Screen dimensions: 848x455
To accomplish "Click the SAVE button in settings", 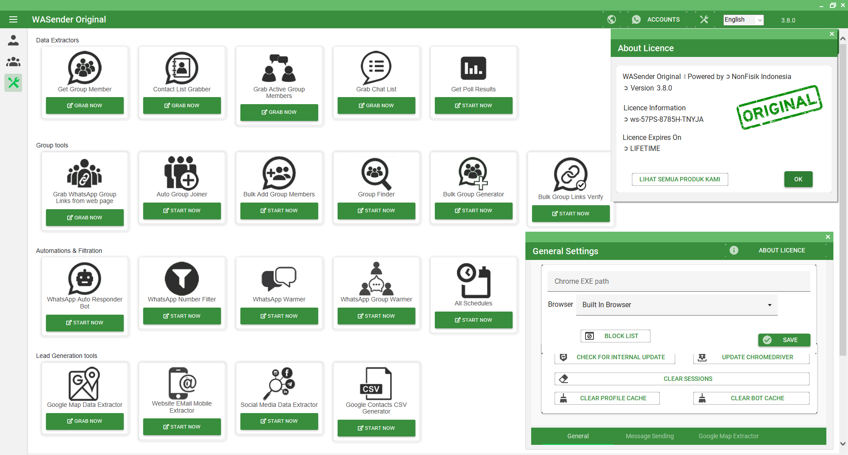I will [784, 340].
